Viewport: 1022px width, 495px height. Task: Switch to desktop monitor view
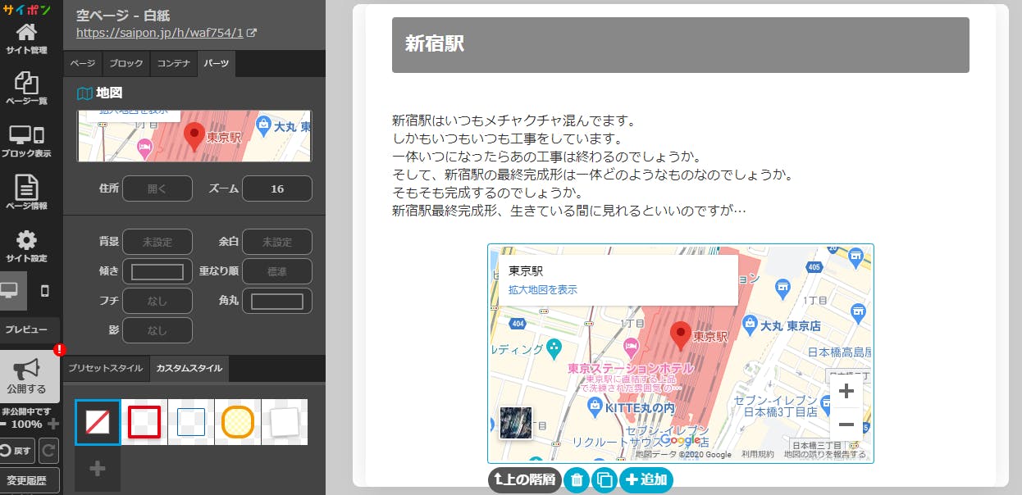(10, 290)
